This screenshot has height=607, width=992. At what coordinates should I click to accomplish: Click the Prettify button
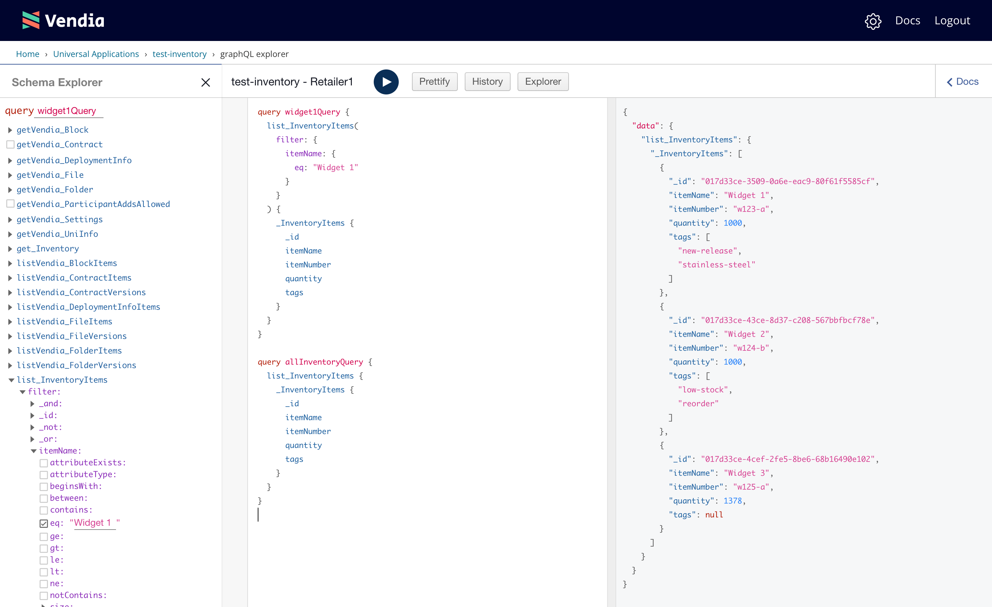pyautogui.click(x=435, y=81)
